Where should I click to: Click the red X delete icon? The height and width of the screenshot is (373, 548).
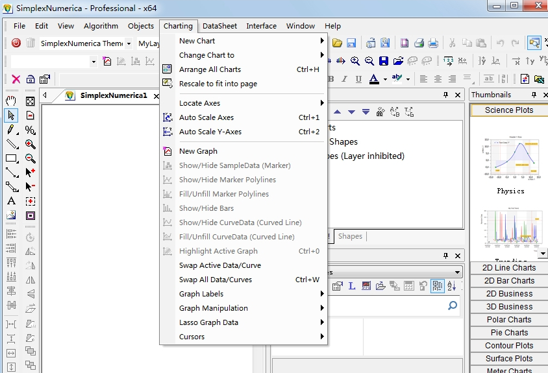pyautogui.click(x=16, y=79)
